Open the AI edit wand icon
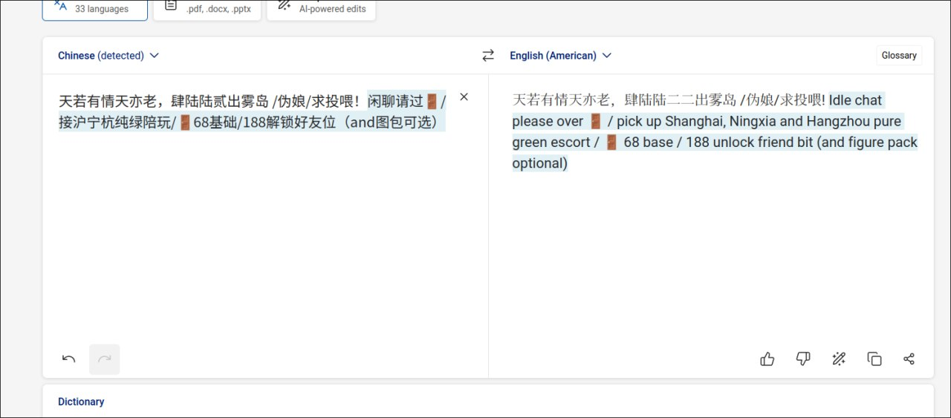The width and height of the screenshot is (951, 418). pyautogui.click(x=839, y=359)
